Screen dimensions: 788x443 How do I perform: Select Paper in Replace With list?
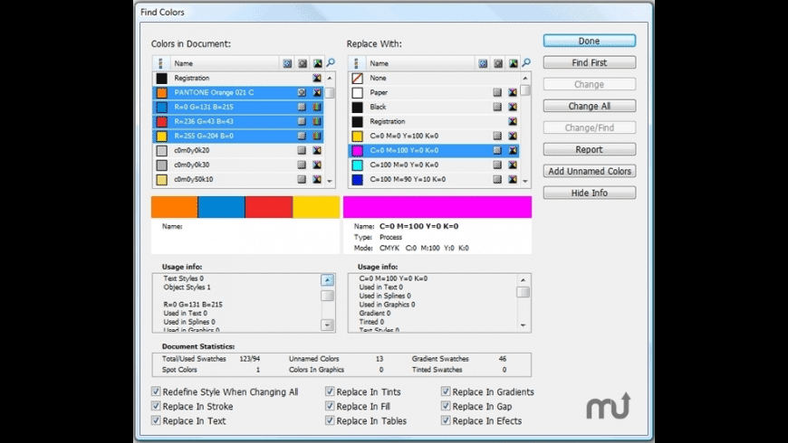[434, 92]
